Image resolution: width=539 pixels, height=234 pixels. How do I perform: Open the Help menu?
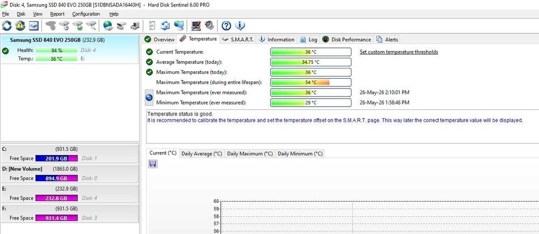click(114, 14)
